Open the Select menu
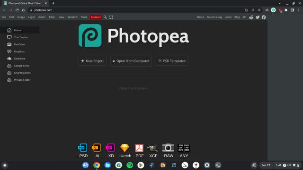 click(x=42, y=17)
